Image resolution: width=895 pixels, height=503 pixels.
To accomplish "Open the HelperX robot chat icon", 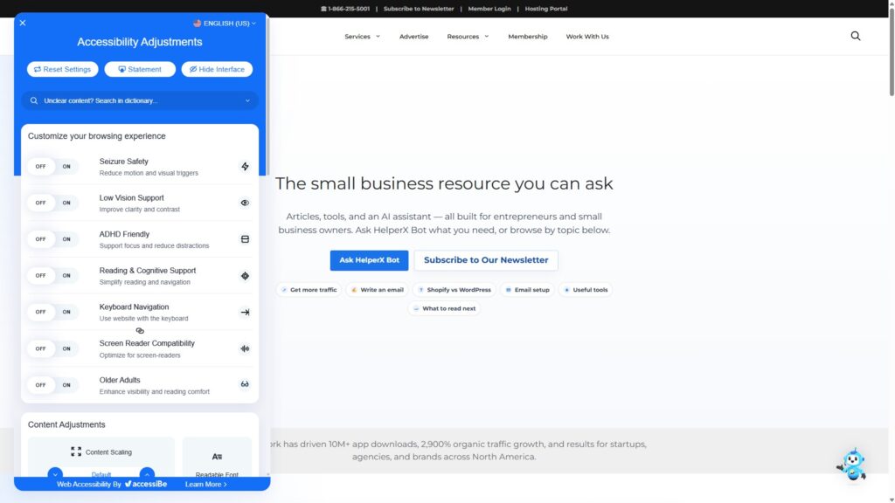I will [x=852, y=465].
